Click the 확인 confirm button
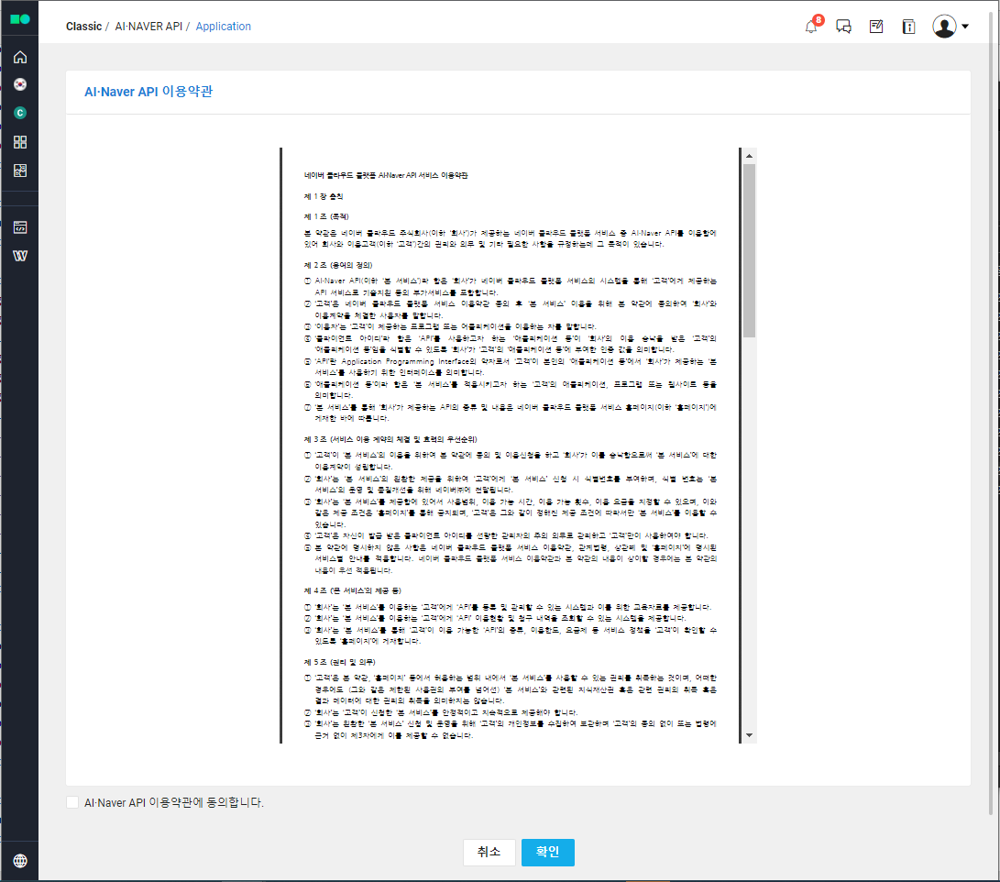The width and height of the screenshot is (1000, 882). (548, 852)
